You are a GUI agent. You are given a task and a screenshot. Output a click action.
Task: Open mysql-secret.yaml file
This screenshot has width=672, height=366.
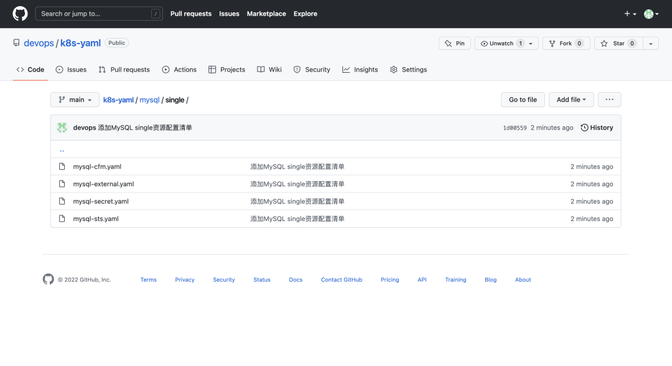click(101, 201)
